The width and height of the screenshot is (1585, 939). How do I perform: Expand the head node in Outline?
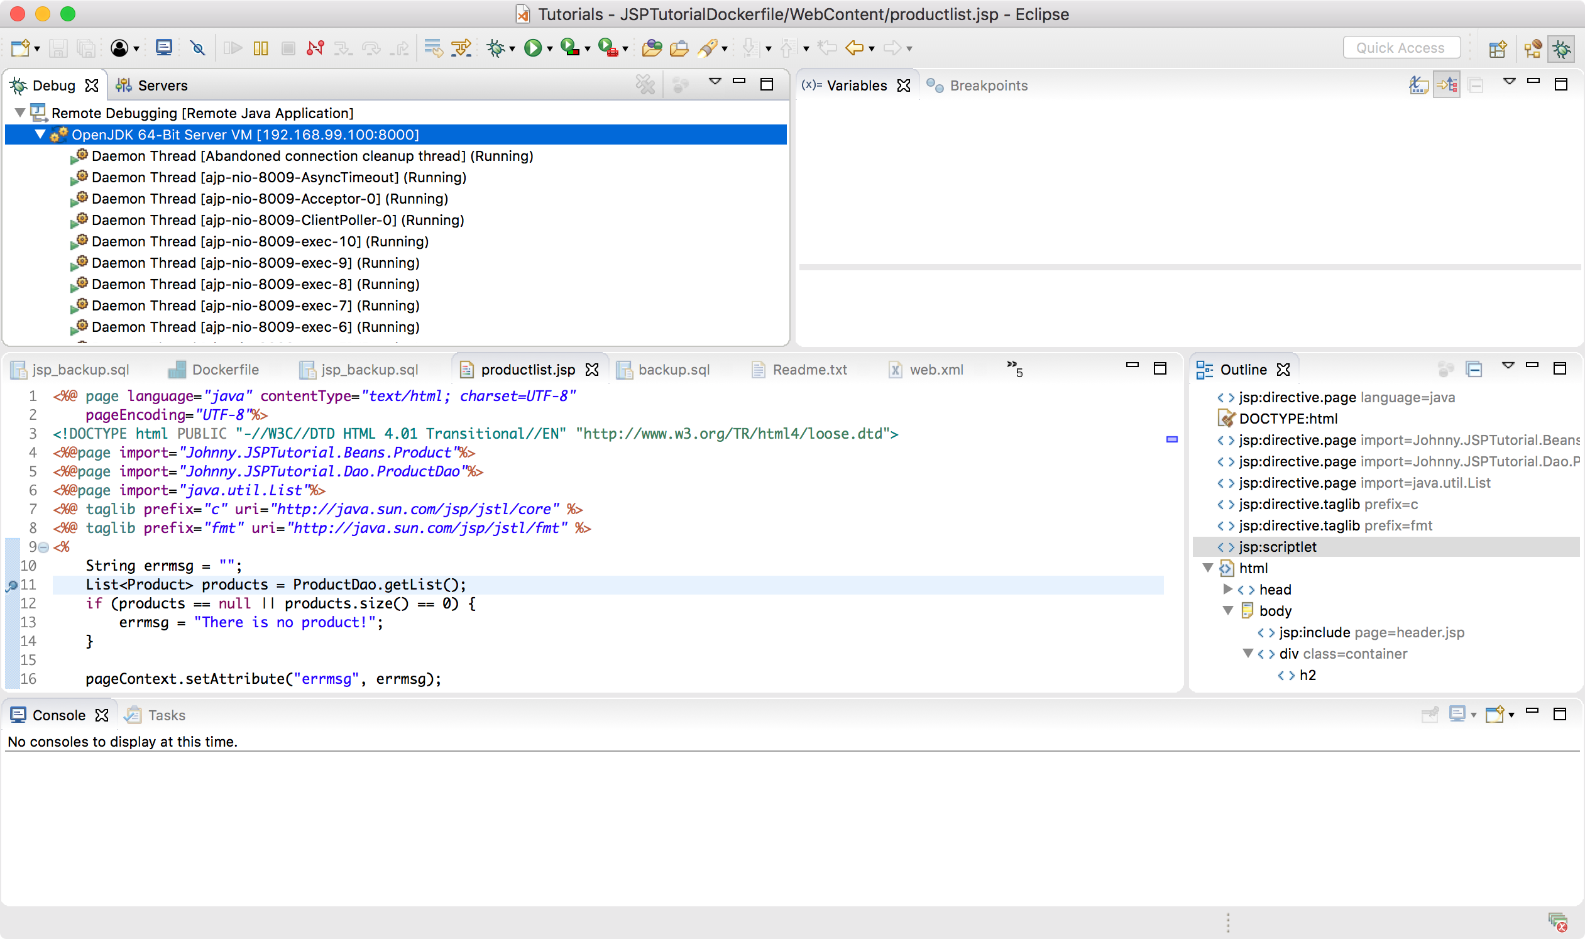pos(1227,589)
